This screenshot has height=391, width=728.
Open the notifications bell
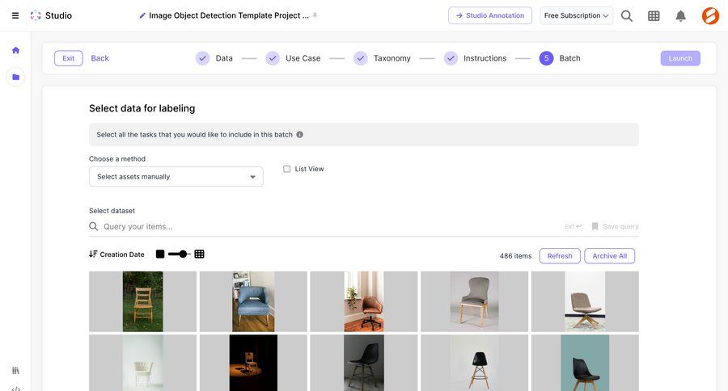point(680,15)
